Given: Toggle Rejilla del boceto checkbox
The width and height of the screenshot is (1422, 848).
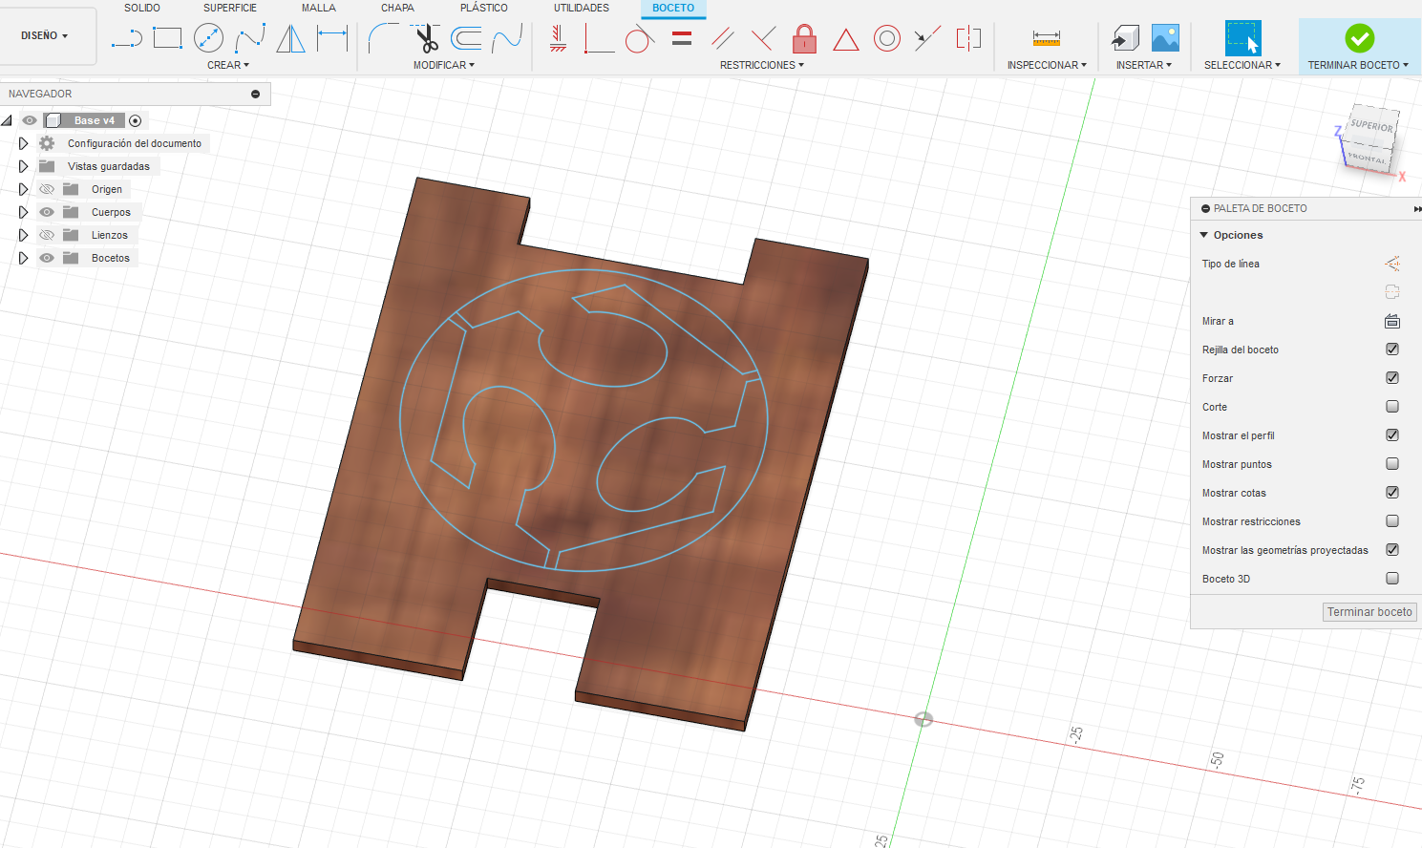Looking at the screenshot, I should tap(1392, 350).
